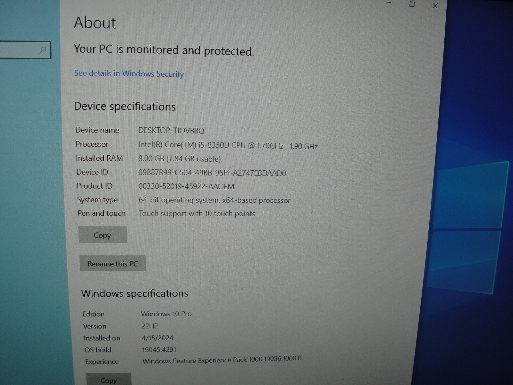513x385 pixels.
Task: Click the OS build label
Action: 98,350
